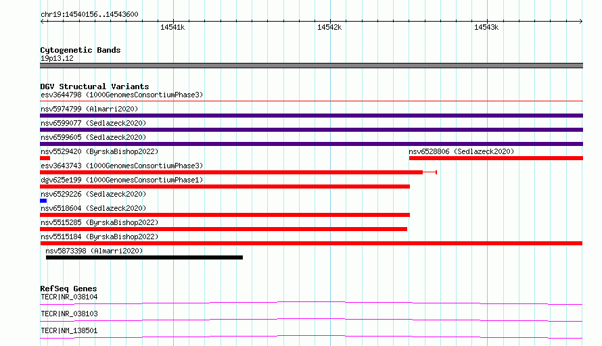
Task: Select the nsv6518604 Sedlazeck2020 red bar
Action: pos(225,215)
